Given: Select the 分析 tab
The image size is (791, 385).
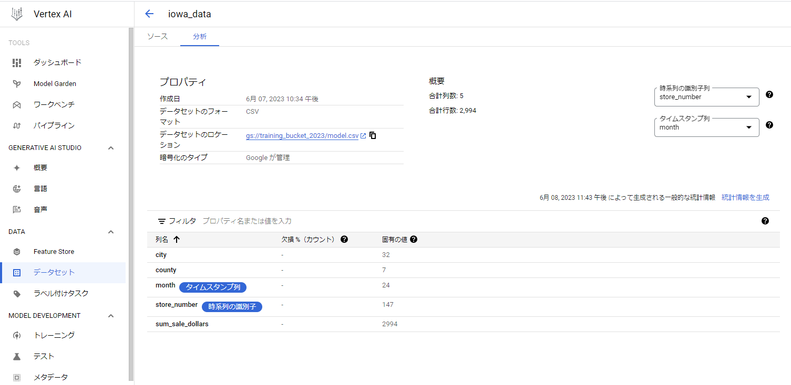Looking at the screenshot, I should point(200,37).
